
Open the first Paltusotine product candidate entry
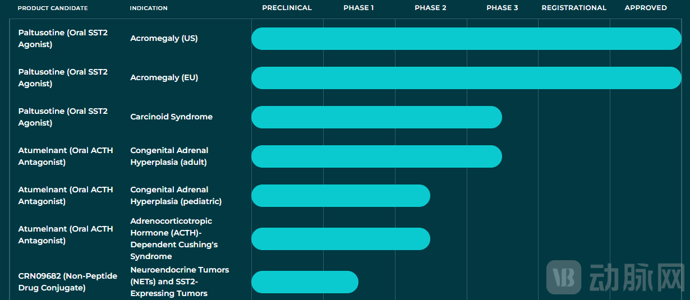(63, 39)
